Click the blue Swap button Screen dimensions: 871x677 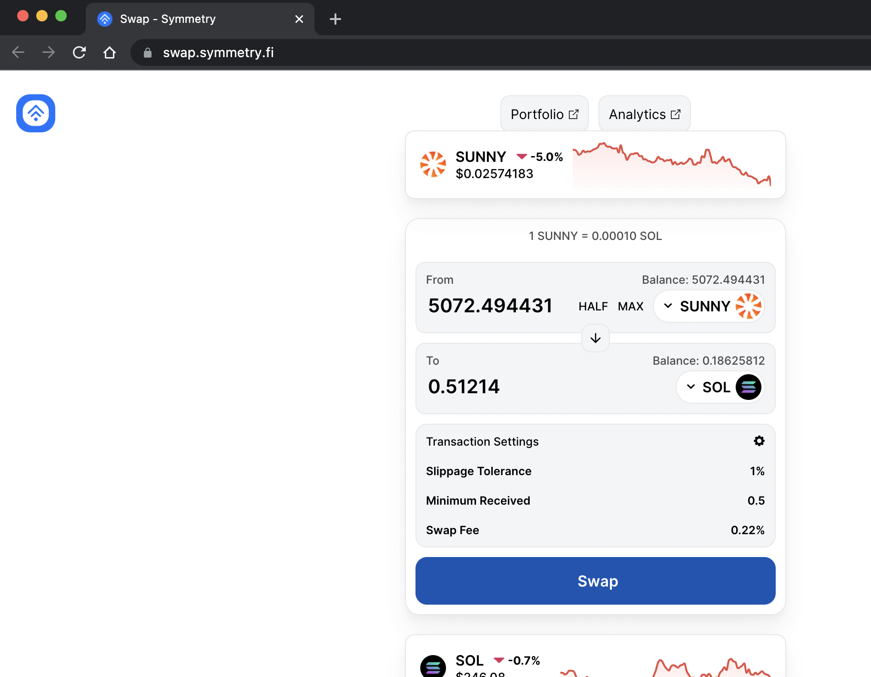point(596,581)
